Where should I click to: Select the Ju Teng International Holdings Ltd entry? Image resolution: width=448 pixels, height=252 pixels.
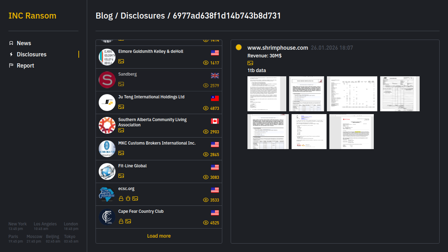(x=151, y=97)
